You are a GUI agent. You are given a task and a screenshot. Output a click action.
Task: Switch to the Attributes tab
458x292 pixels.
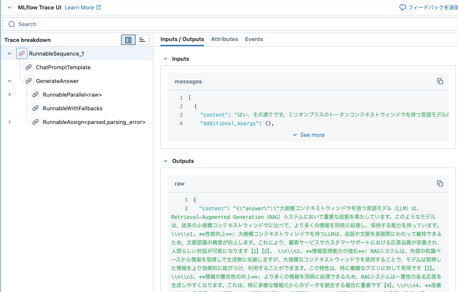click(x=225, y=39)
